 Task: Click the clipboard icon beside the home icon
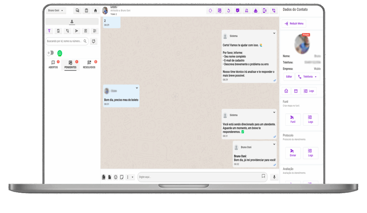(86, 11)
